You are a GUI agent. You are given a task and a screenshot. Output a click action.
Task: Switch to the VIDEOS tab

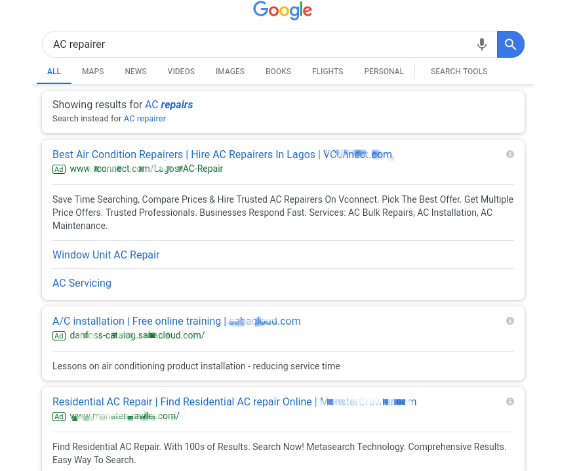click(x=181, y=72)
